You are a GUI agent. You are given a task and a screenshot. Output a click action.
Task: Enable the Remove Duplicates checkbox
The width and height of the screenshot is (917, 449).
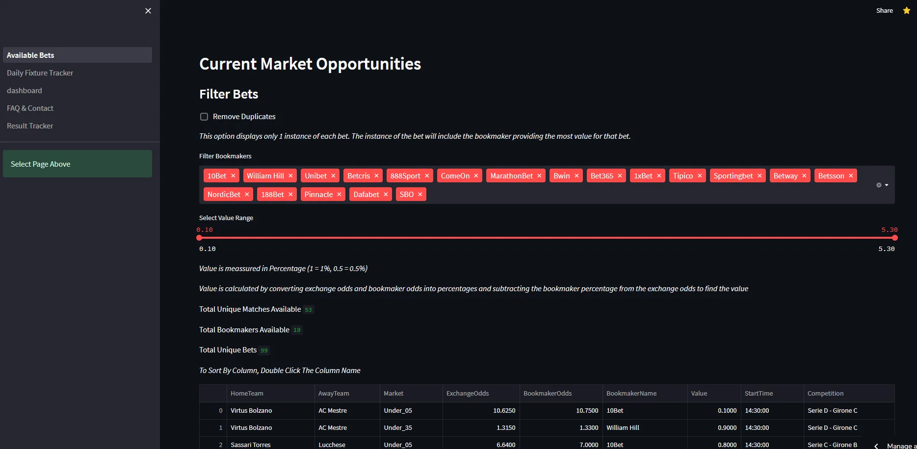pos(204,117)
